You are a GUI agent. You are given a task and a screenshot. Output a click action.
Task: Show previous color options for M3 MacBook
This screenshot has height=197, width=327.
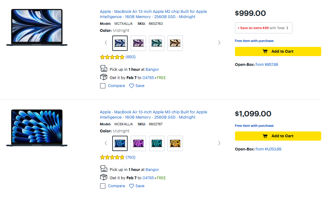point(106,143)
